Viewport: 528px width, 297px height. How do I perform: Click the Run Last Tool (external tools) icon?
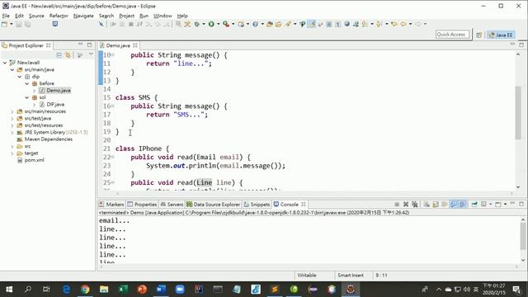click(x=225, y=24)
